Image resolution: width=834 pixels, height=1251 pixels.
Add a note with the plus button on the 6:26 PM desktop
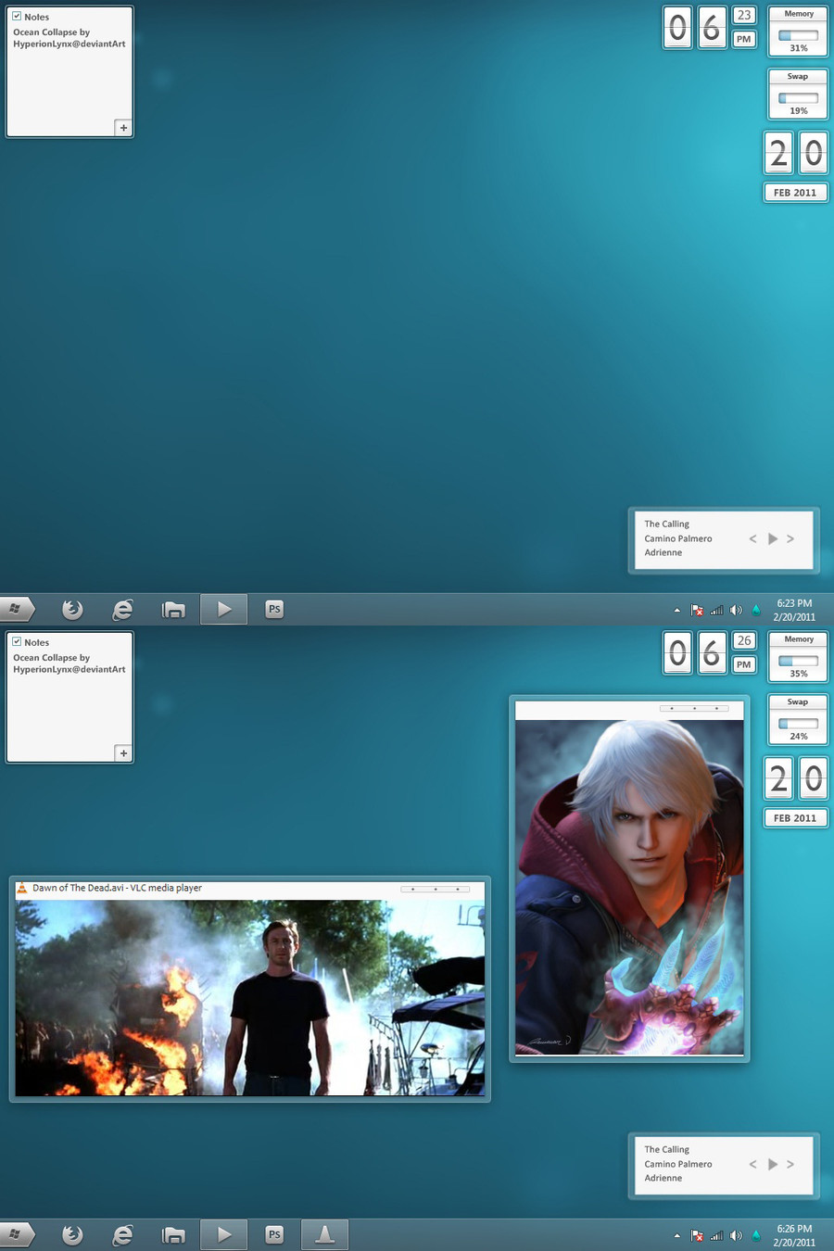coord(123,753)
